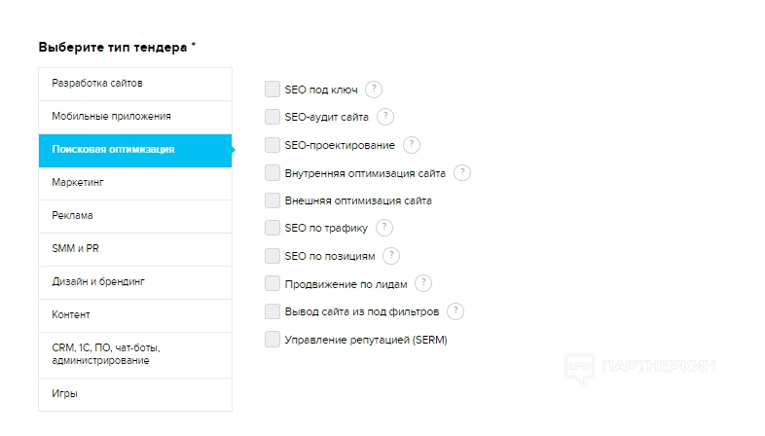765x436 pixels.
Task: Click help icon for Продвижение по лидам
Action: 423,283
